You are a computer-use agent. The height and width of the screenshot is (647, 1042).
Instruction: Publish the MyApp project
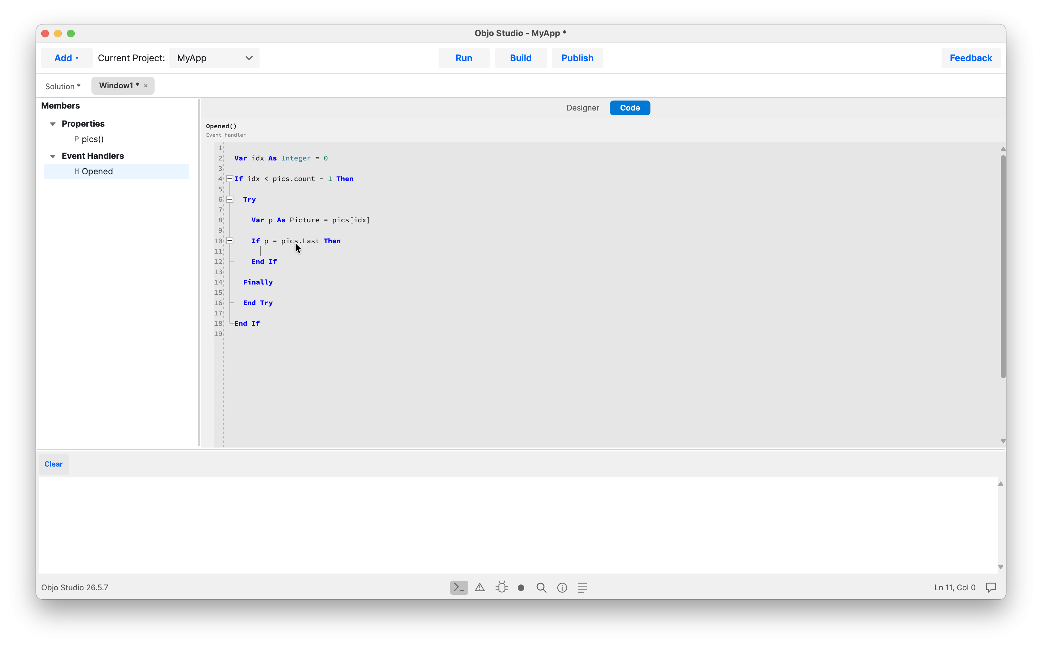point(577,58)
